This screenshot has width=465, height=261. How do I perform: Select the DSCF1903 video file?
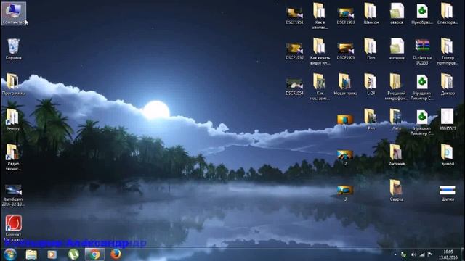(346, 16)
